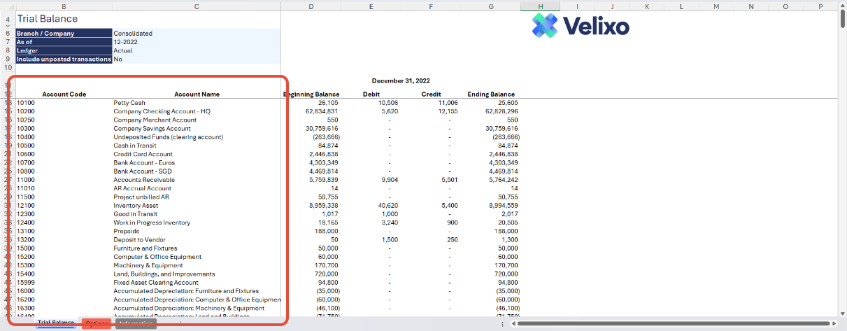Screen dimensions: 847x331
Task: Select the 12-2022 period cell
Action: (197, 42)
